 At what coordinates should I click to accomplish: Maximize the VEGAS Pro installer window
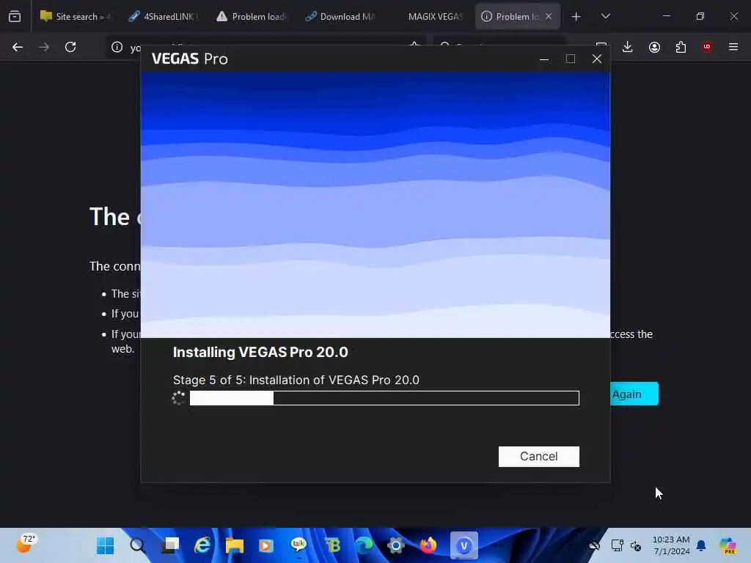571,59
